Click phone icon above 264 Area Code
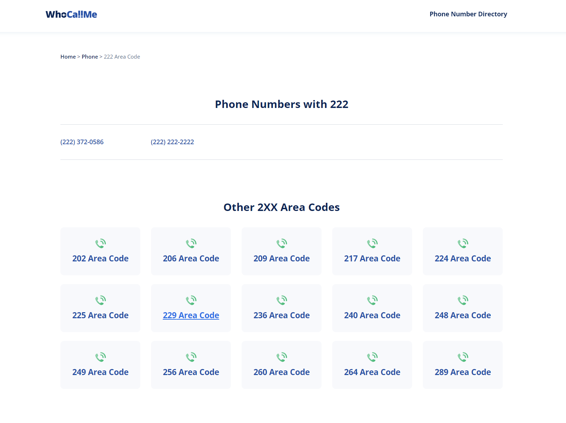The width and height of the screenshot is (566, 423). (372, 357)
